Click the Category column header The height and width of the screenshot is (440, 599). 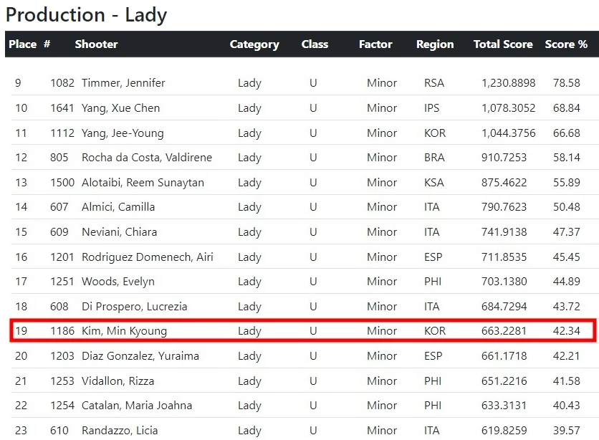(254, 44)
